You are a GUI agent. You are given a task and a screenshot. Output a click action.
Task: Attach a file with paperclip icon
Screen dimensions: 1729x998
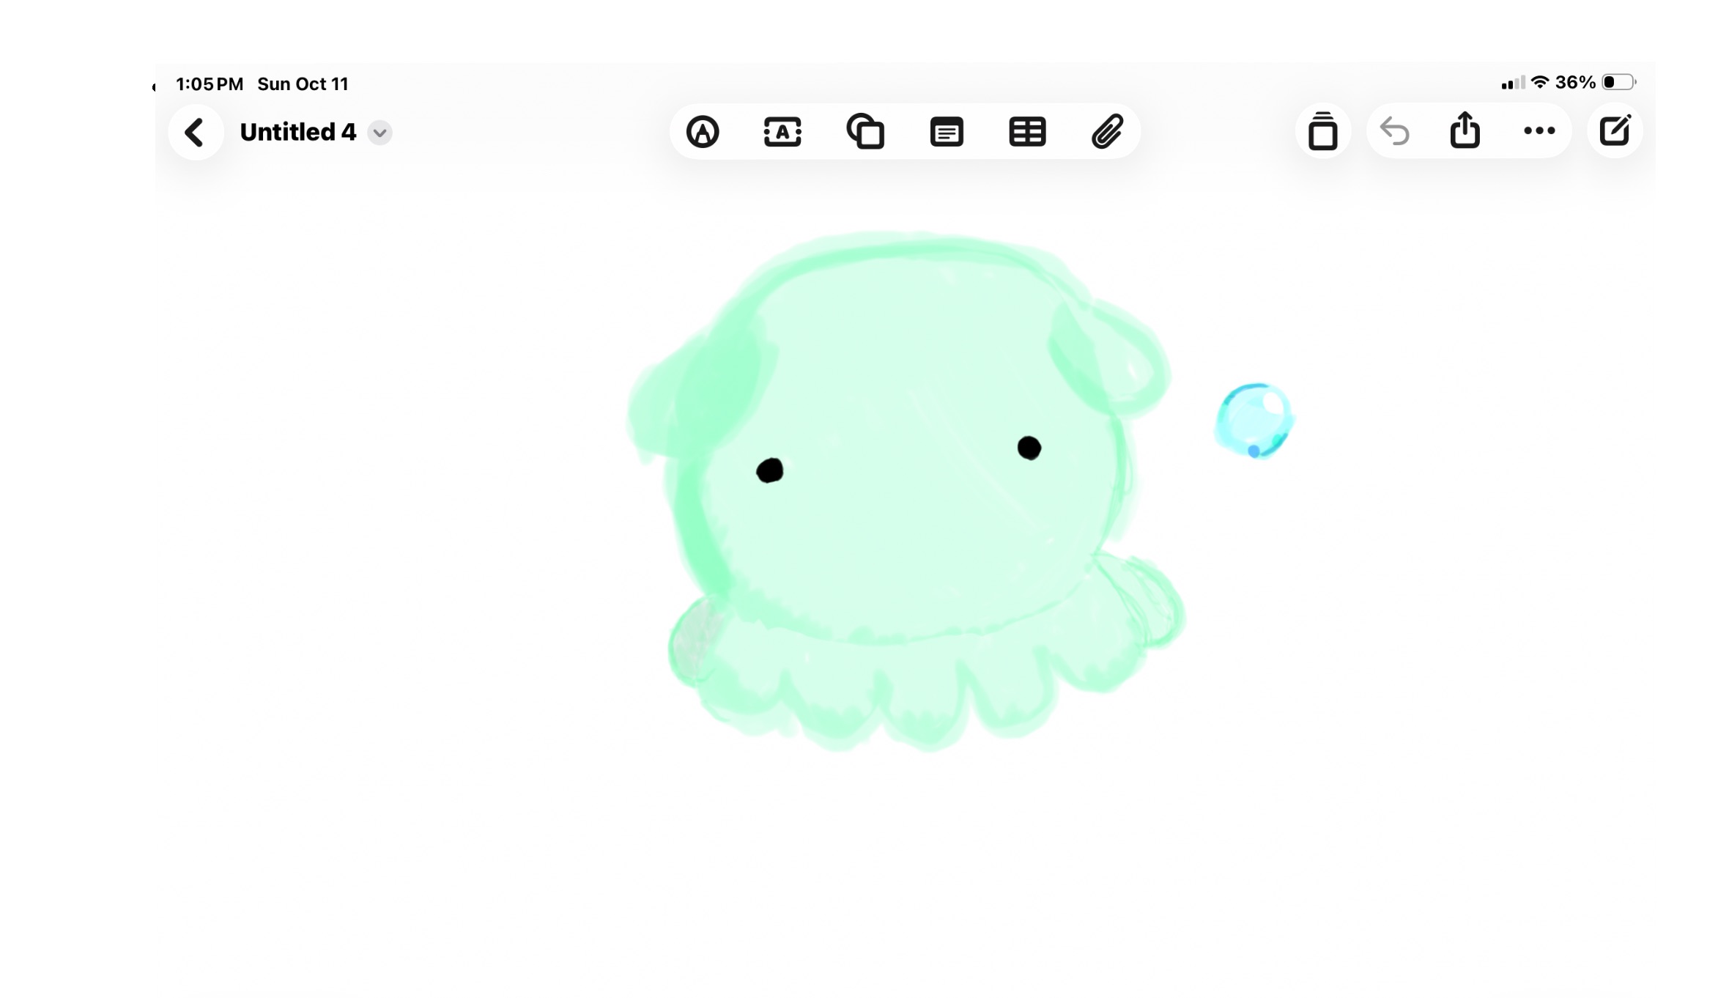pyautogui.click(x=1107, y=132)
